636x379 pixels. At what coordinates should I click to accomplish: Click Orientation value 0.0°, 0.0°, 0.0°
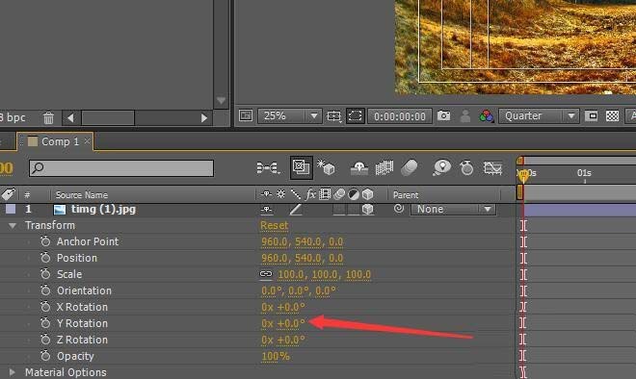coord(299,291)
